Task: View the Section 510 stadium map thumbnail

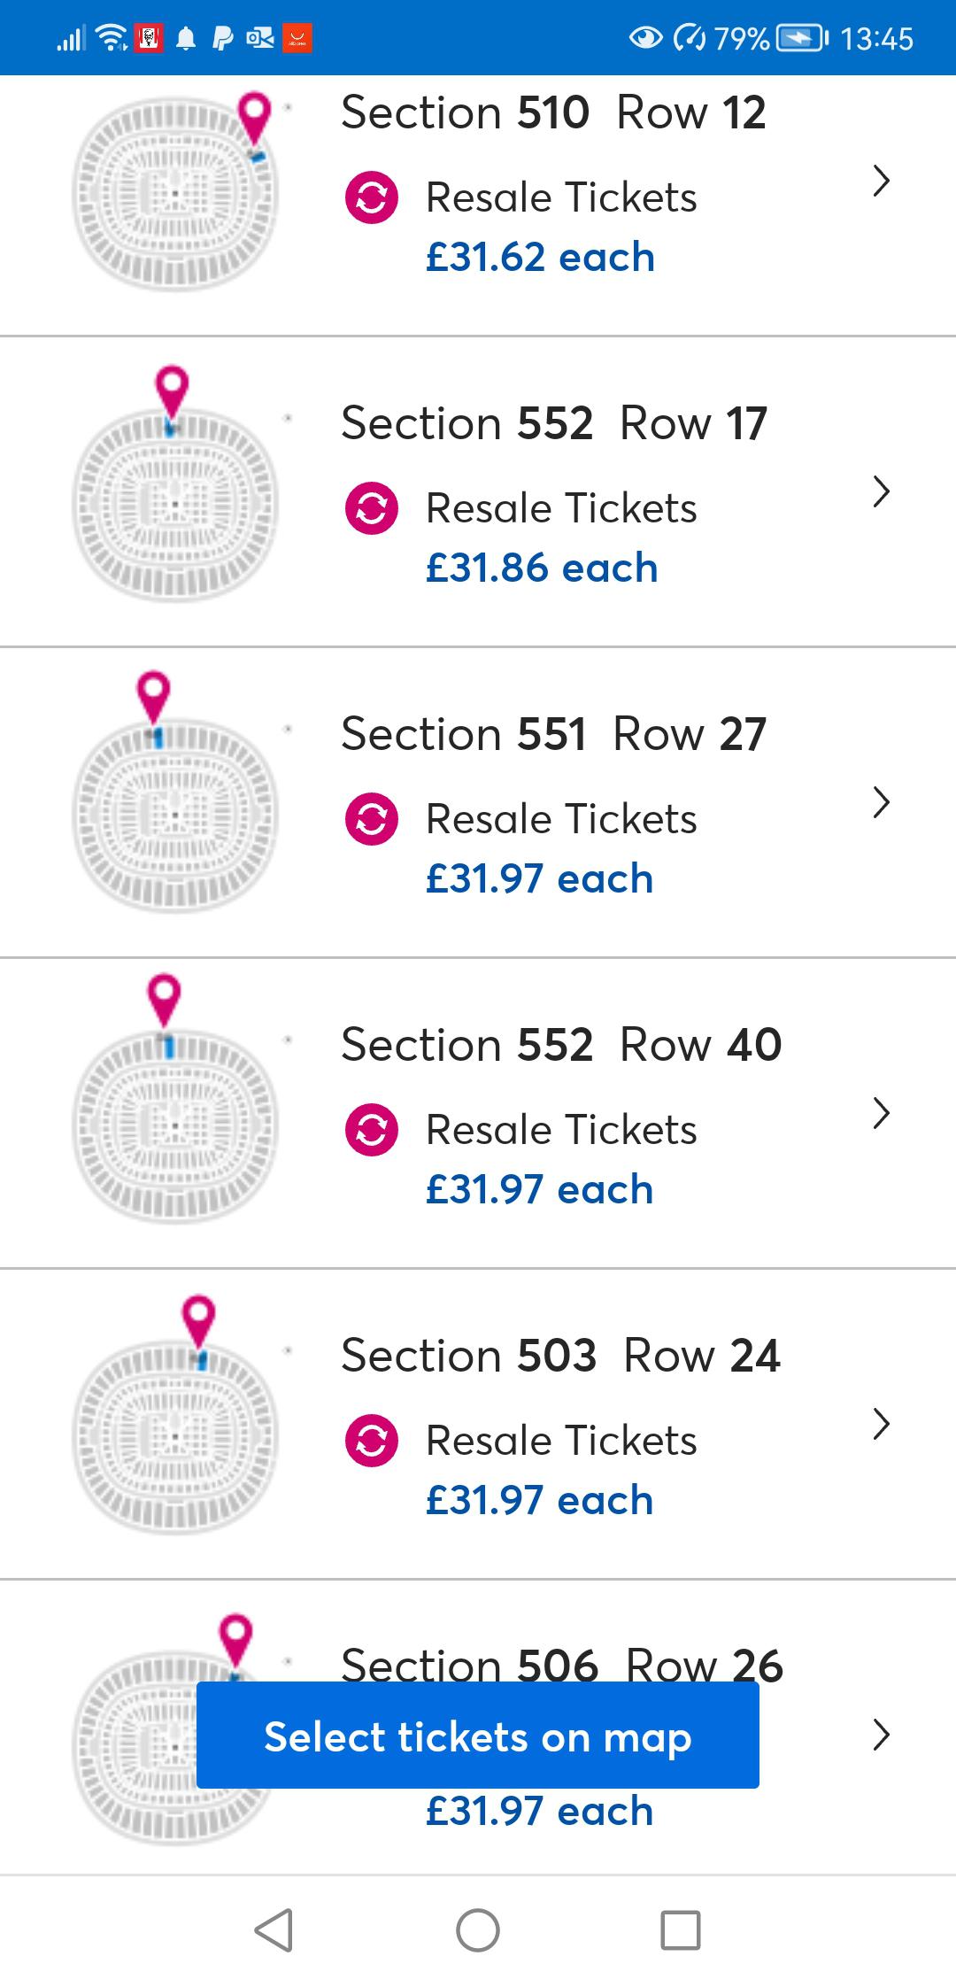Action: 174,193
